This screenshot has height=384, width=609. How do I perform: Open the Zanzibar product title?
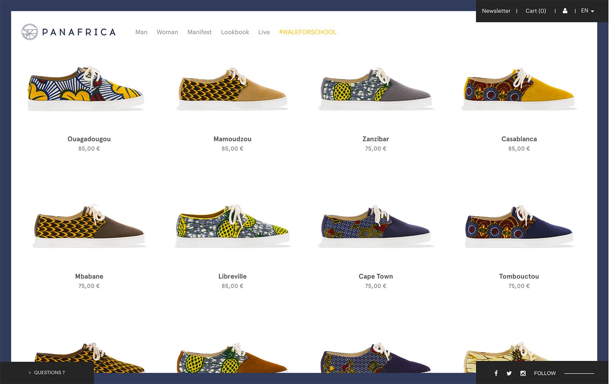point(376,139)
